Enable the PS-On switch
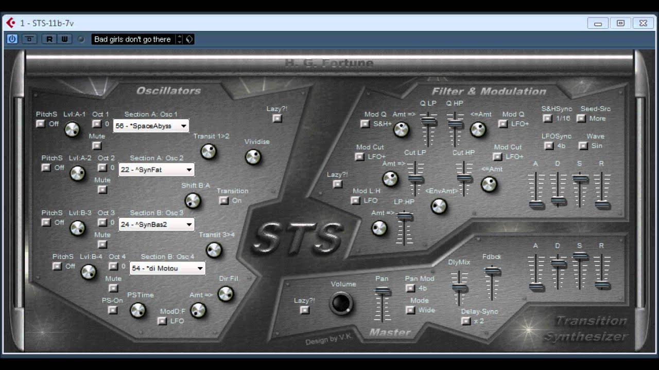The width and height of the screenshot is (659, 370). [112, 310]
